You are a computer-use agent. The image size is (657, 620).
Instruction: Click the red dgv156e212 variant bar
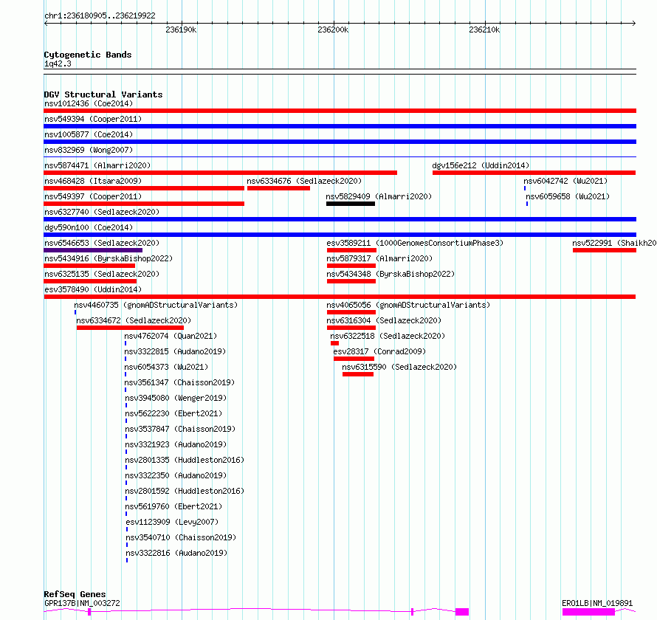[x=534, y=173]
